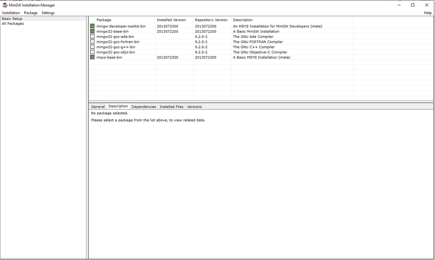Mark mingw32-gcc-objc-bin checkbox

[x=92, y=52]
